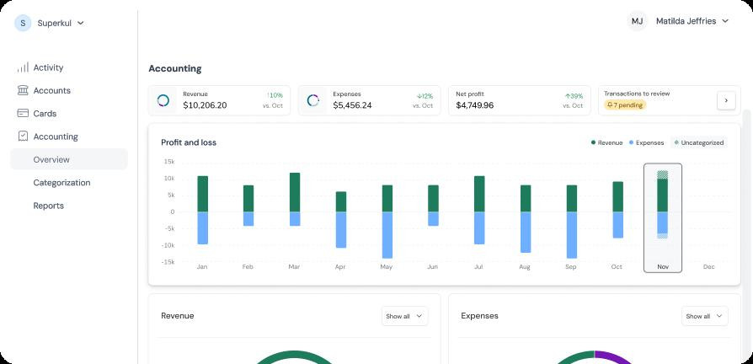Click the green Revenue legend dot
Screen dimensions: 753x364
click(594, 142)
